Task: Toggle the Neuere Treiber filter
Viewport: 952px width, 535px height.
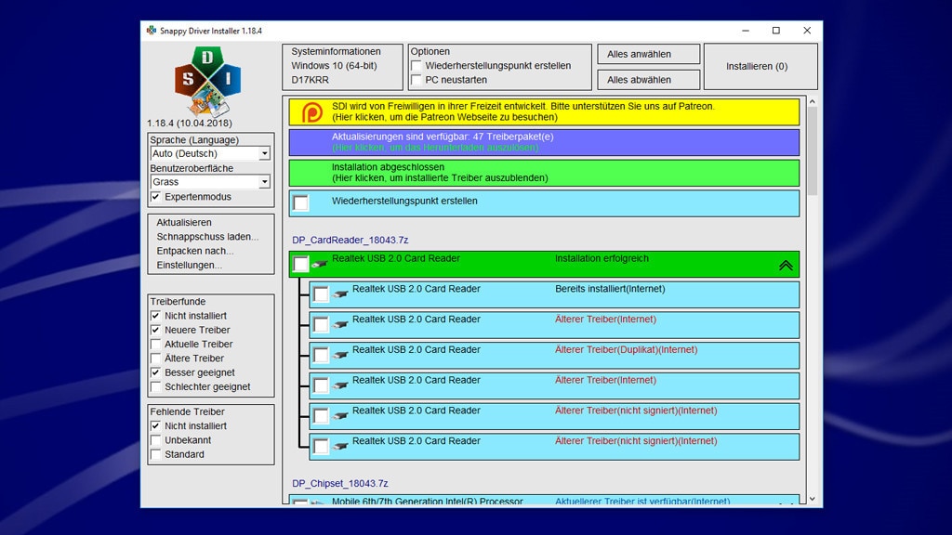Action: (156, 330)
